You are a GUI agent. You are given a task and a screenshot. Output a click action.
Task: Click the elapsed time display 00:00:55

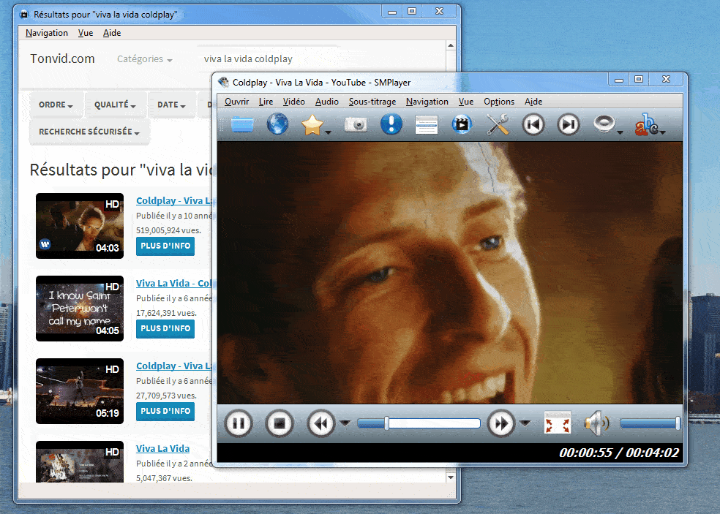(x=586, y=453)
